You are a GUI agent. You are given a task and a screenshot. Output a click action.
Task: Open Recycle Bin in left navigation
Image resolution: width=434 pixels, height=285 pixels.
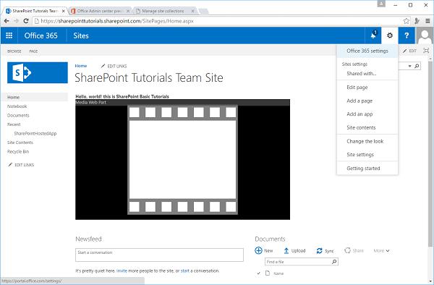point(18,152)
